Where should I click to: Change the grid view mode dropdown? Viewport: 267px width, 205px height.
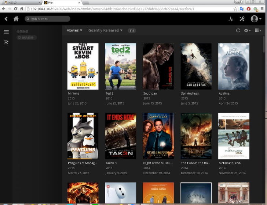(x=258, y=31)
